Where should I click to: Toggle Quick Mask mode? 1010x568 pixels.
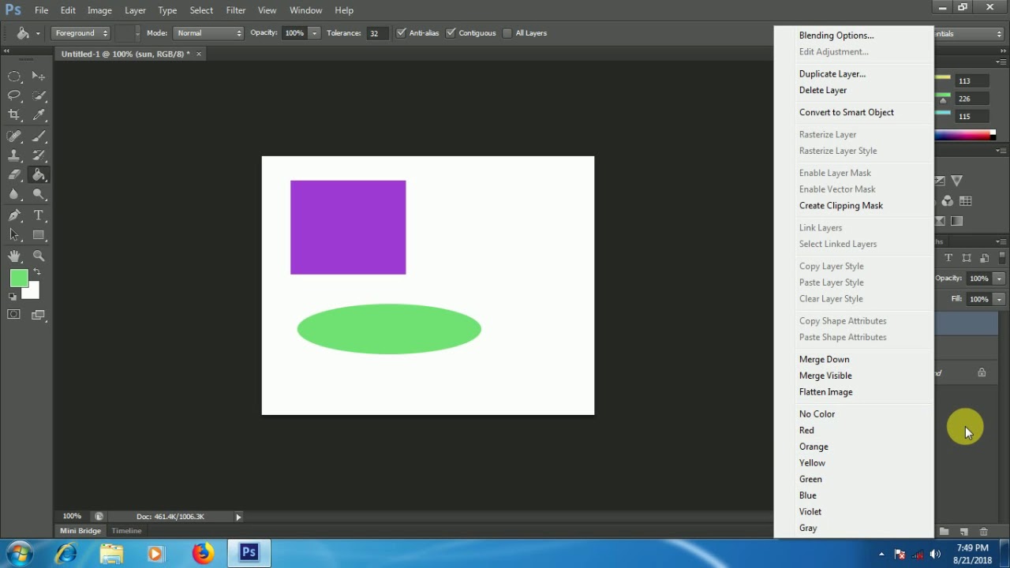[x=14, y=315]
